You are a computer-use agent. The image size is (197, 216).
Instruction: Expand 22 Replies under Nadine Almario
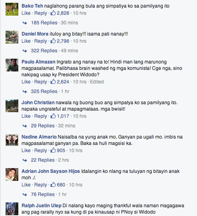click(x=43, y=160)
